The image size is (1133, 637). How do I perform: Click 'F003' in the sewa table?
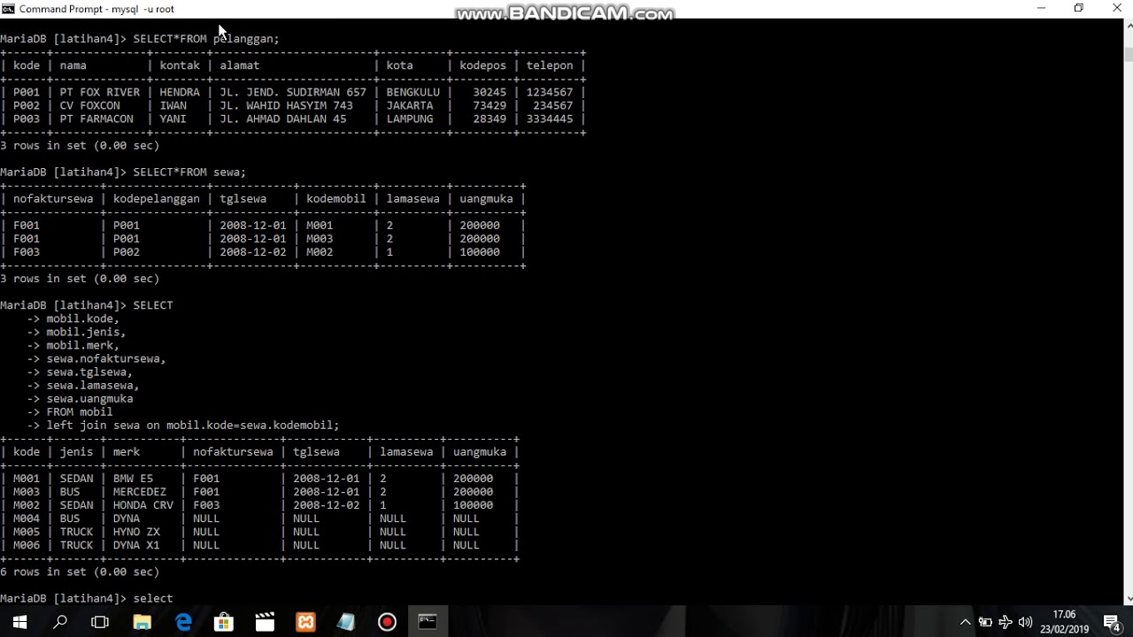point(27,252)
